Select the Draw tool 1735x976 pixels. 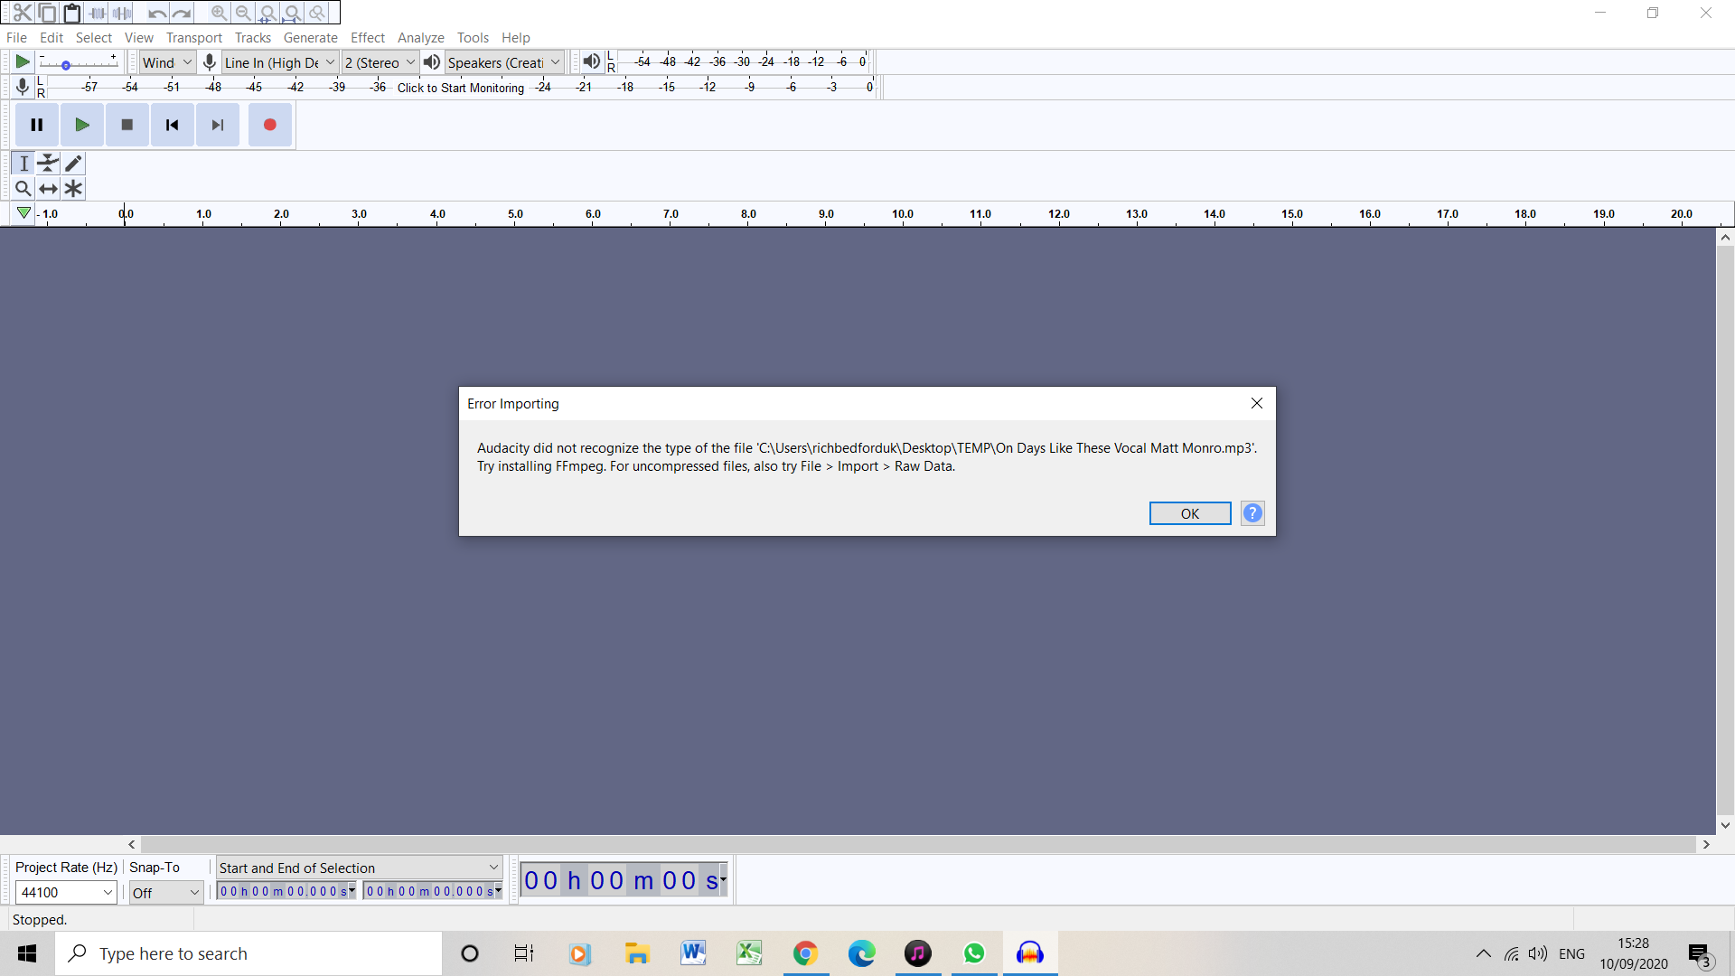point(73,164)
